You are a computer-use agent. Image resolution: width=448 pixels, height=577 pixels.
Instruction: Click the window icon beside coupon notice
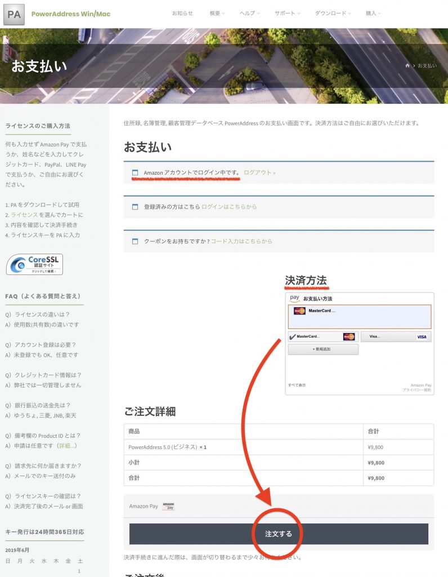135,241
